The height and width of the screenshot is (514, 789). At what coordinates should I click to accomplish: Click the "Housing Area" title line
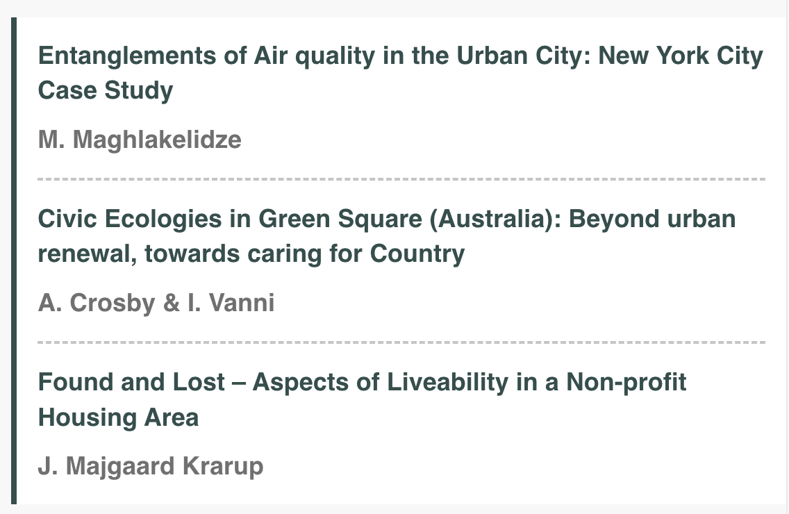(118, 417)
